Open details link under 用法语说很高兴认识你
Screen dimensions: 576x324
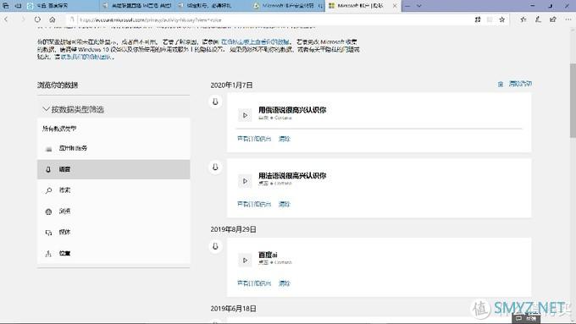point(254,204)
